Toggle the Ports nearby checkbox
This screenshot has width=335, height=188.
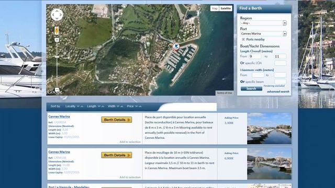click(x=243, y=40)
